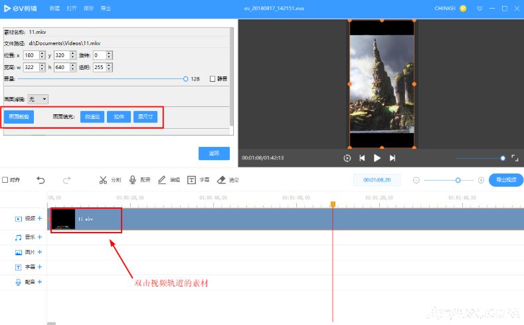Image resolution: width=524 pixels, height=325 pixels.
Task: Enable the mute (静音) checkbox
Action: [213, 78]
